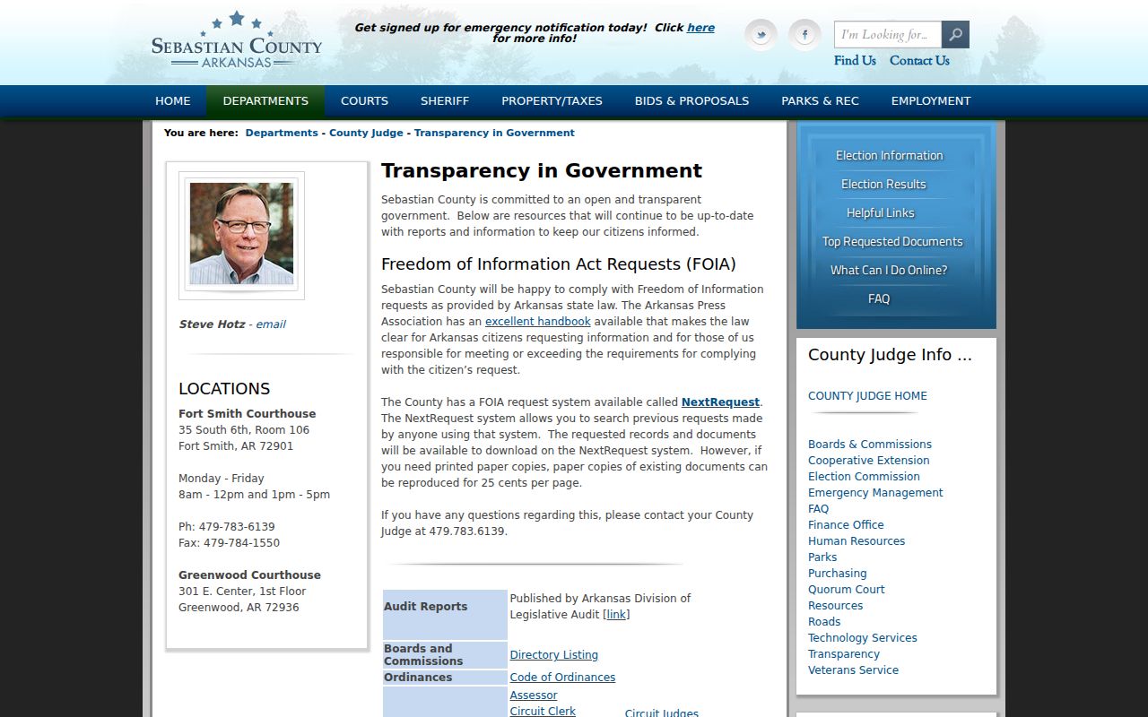Open Top Requested Documents
1148x717 pixels.
892,242
